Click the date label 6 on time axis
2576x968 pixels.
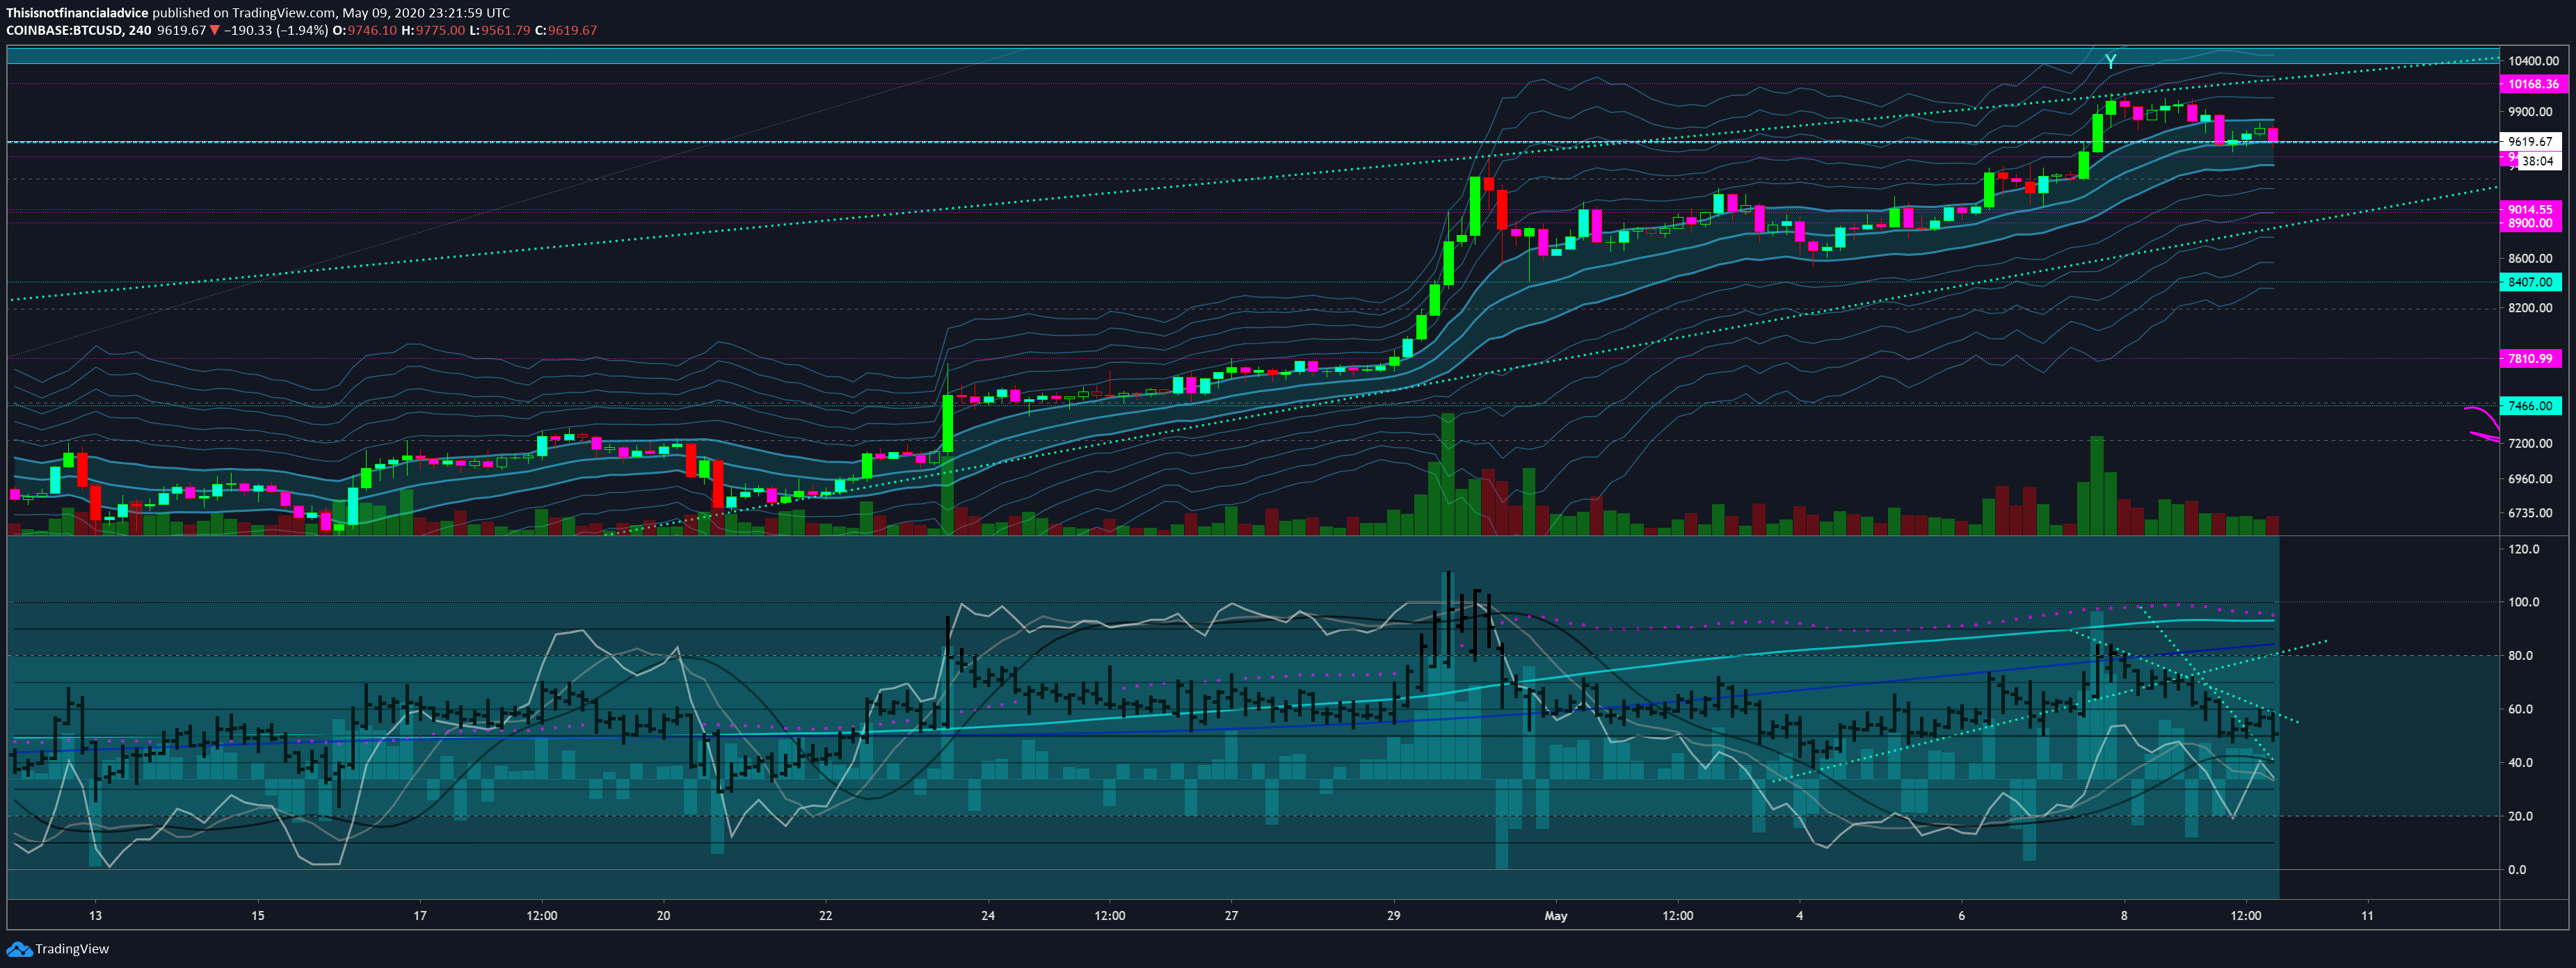[1962, 916]
